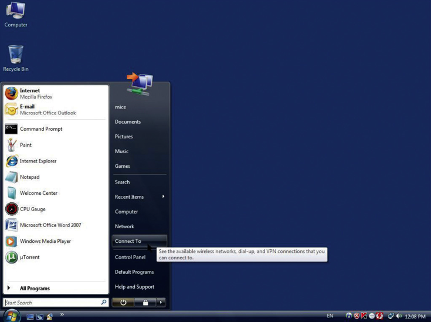Open Internet Explorer
This screenshot has height=322, width=431.
coord(56,161)
